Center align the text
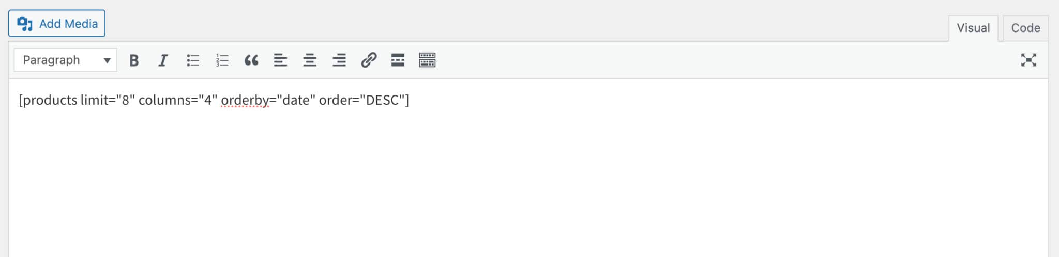 (310, 60)
